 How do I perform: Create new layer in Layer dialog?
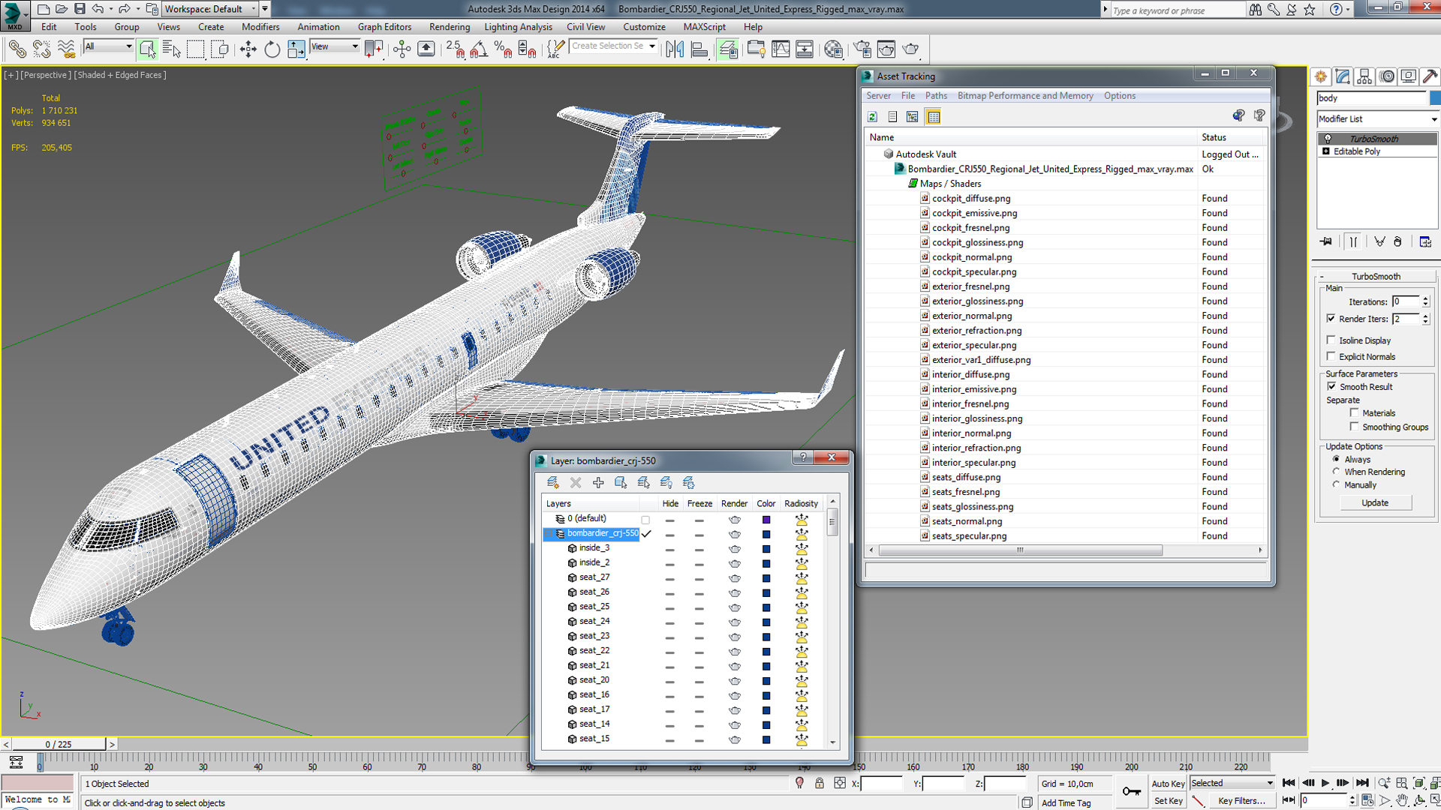tap(553, 482)
